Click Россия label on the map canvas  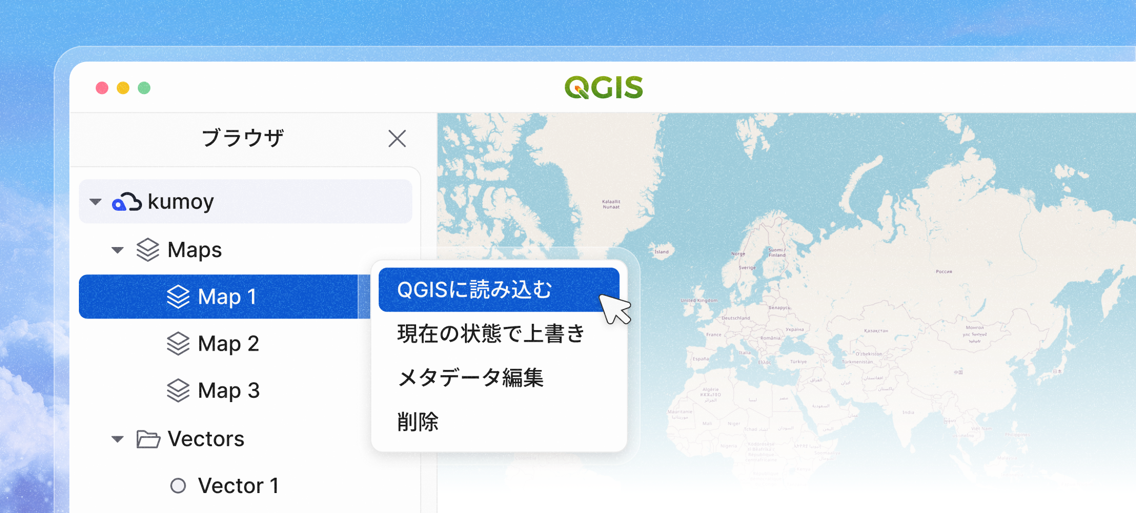click(x=944, y=272)
